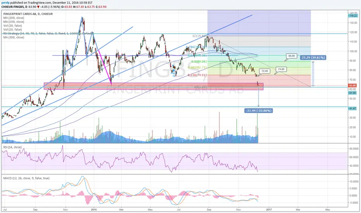Click the 130.00 tick on price axis
361x213 pixels.
[x=353, y=23]
